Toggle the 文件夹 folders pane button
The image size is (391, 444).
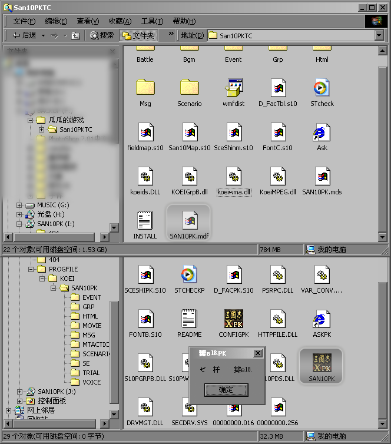click(x=138, y=35)
